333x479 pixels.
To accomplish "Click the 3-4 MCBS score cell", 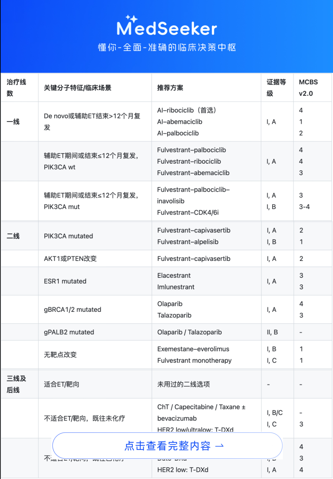I will point(304,207).
